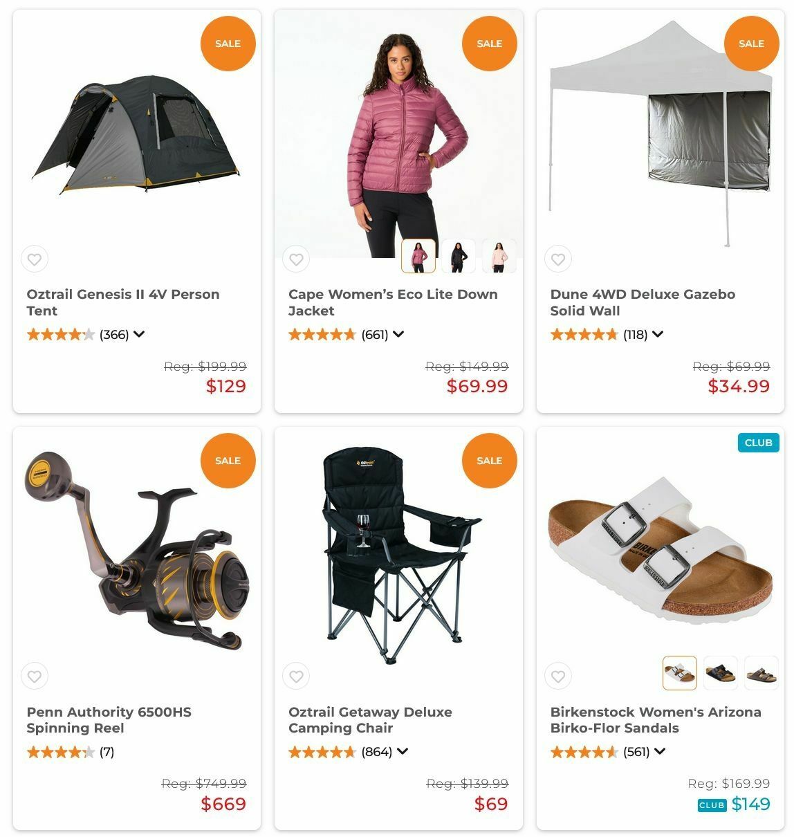Favorite the Cape Women's Down Jacket
Screen dimensions: 794x837
(296, 259)
